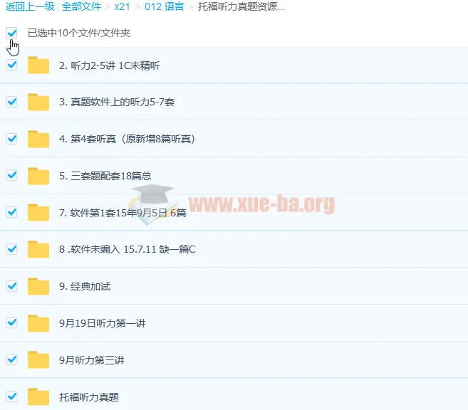
Task: Click name 4. 第4套听真（原新增8篇听真）
Action: click(x=127, y=139)
